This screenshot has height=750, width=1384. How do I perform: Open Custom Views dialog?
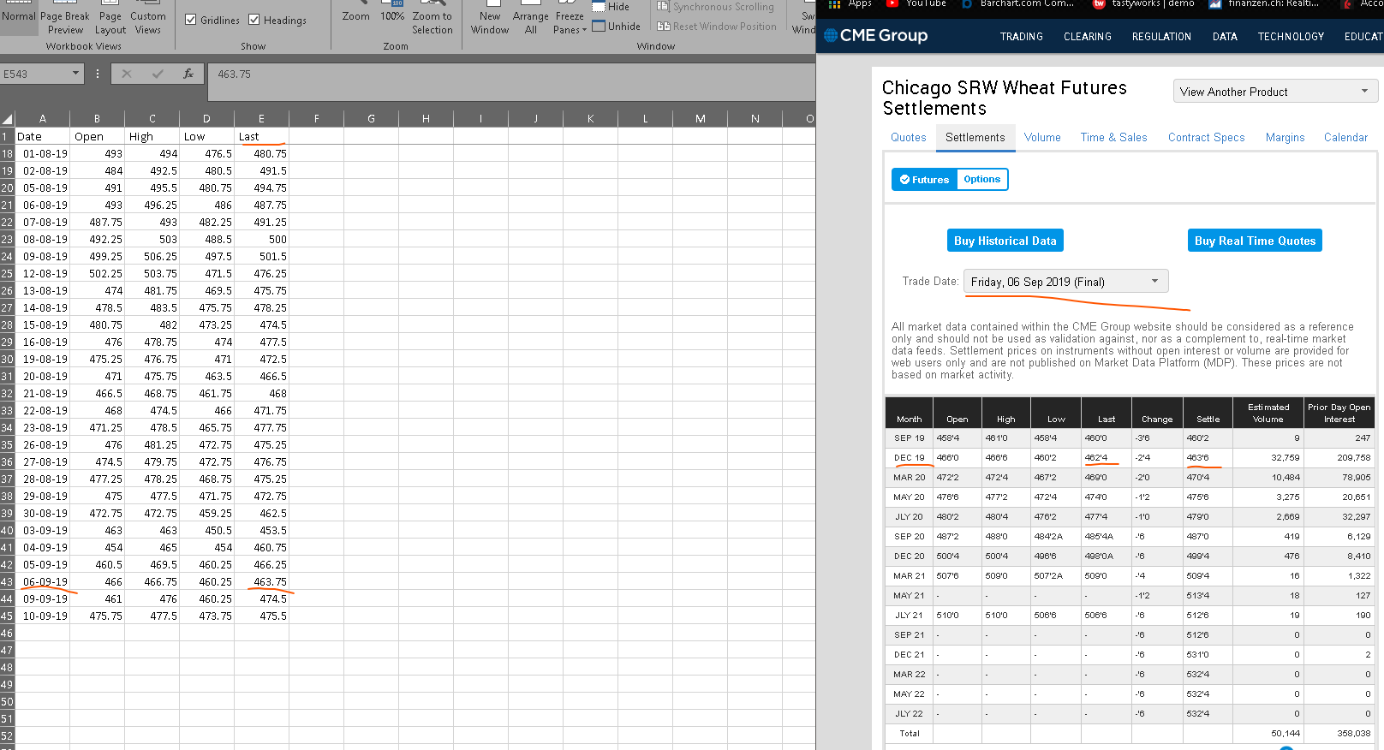tap(148, 19)
